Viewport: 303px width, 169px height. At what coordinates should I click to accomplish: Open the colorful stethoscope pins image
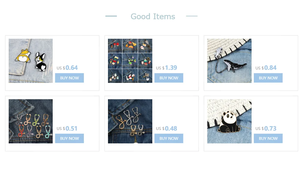pyautogui.click(x=31, y=121)
